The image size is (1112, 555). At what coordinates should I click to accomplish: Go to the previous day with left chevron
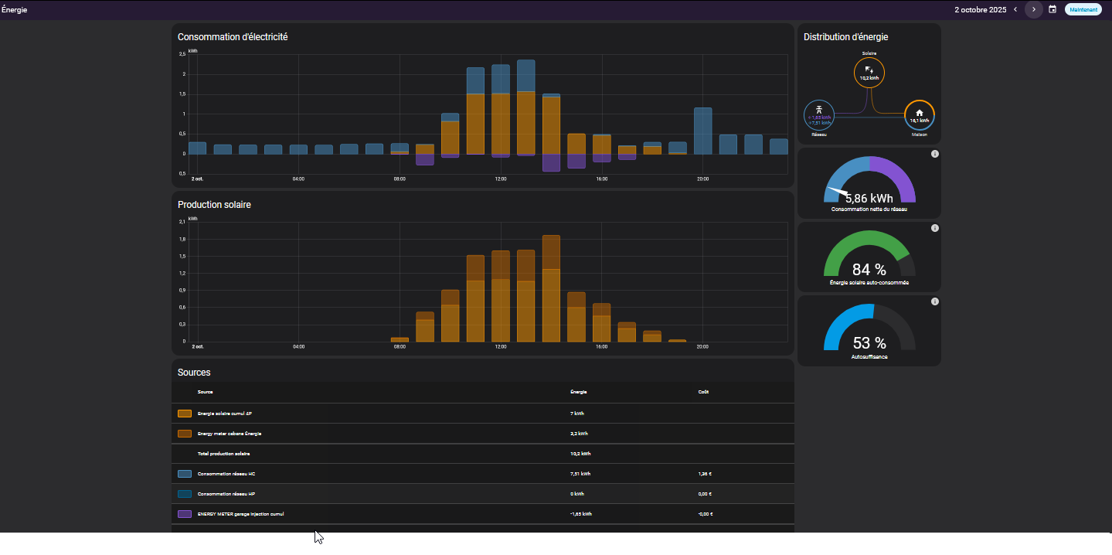coord(1015,9)
